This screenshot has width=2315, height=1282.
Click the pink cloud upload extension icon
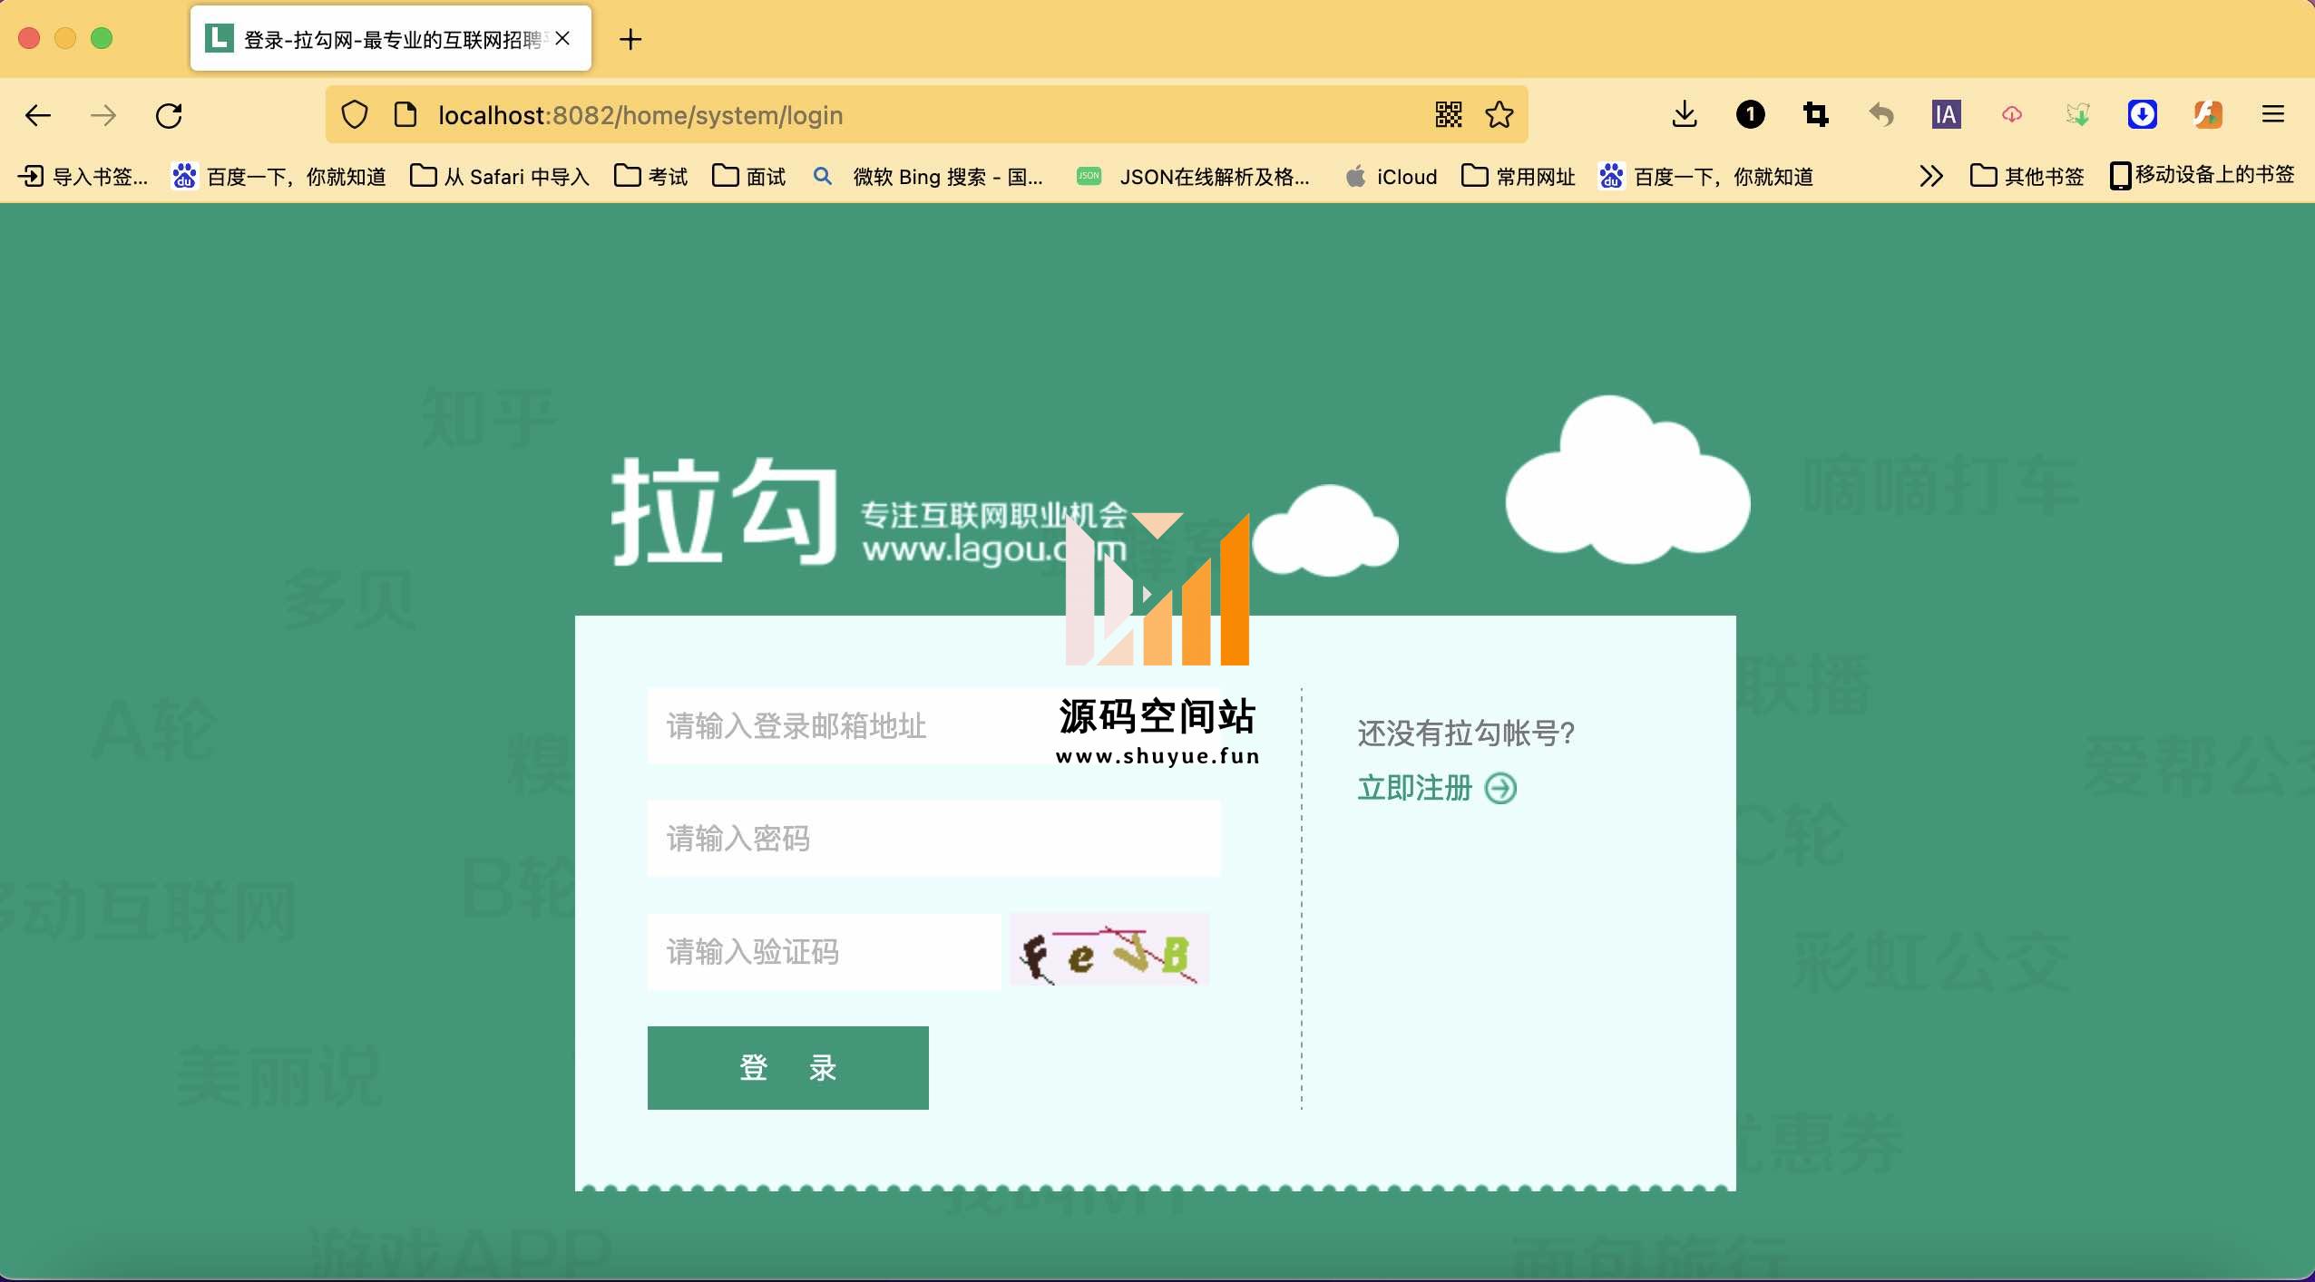point(2012,114)
